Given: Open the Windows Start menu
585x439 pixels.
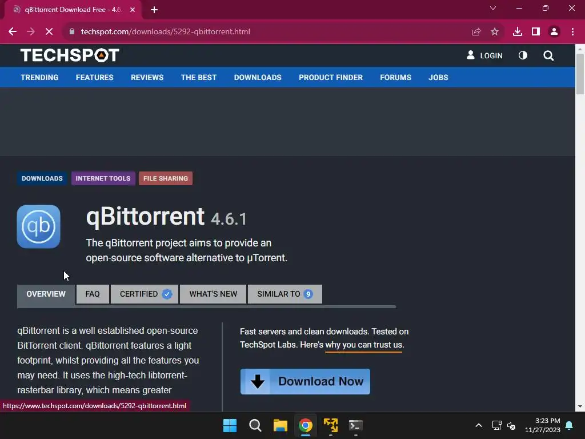Looking at the screenshot, I should [x=230, y=425].
